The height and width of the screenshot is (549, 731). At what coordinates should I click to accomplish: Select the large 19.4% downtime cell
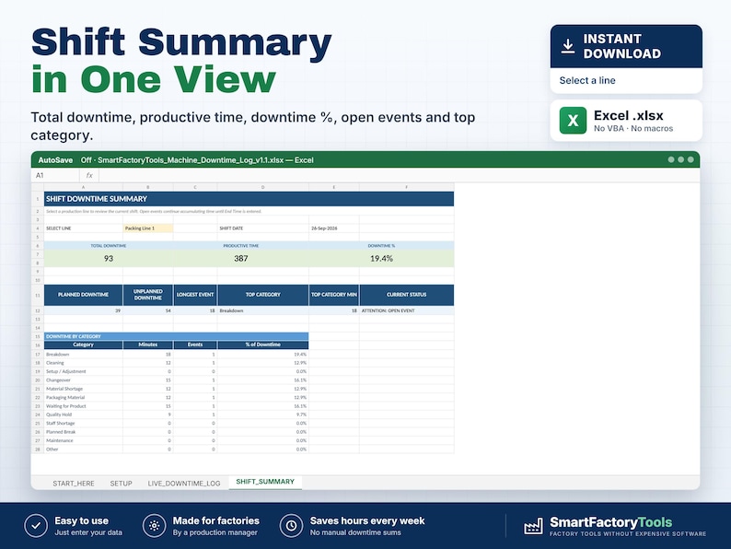tap(381, 259)
